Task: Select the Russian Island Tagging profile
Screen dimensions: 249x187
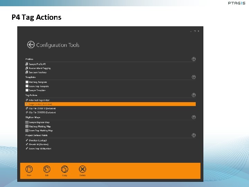Action: (38, 68)
